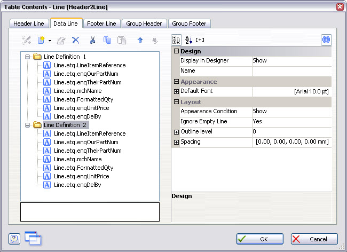Viewport: 347px width, 252px height.
Task: Select Line.etq.enqUnitPrice under Line Definition 2
Action: click(82, 176)
